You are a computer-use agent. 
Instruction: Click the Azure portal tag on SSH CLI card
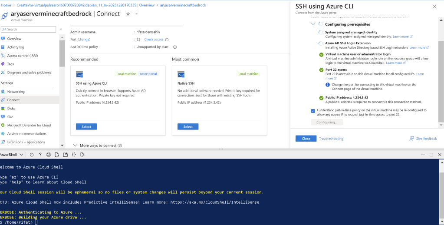pos(148,74)
